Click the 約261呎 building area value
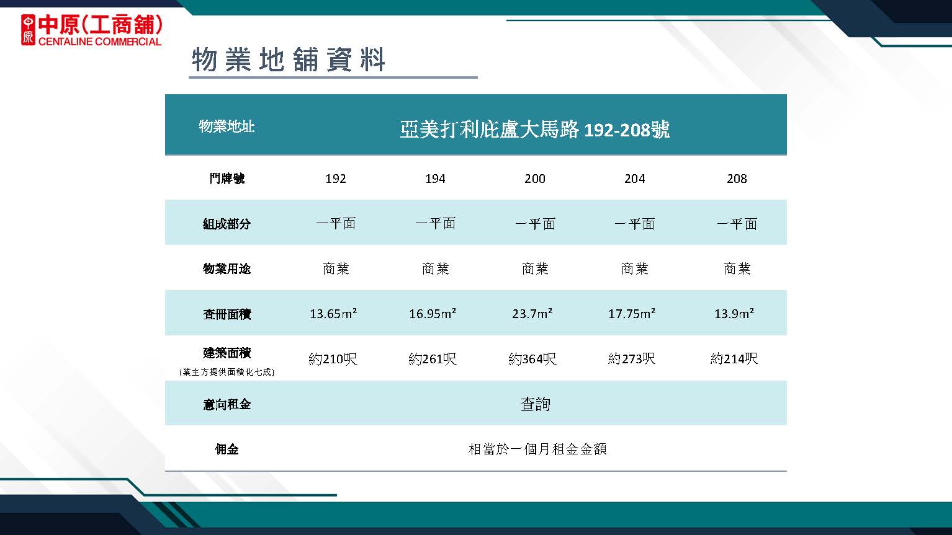Image resolution: width=952 pixels, height=535 pixels. click(x=433, y=359)
